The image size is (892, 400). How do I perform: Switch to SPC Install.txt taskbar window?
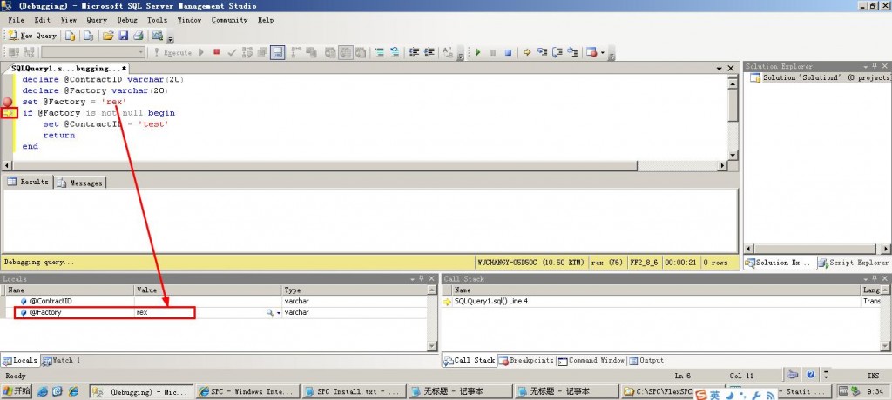(x=354, y=391)
